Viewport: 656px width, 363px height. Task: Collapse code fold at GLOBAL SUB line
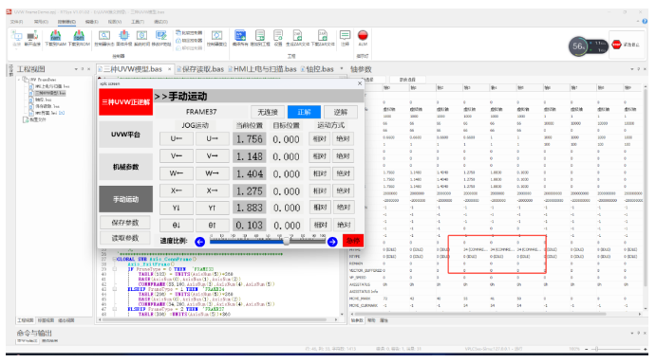(x=114, y=259)
